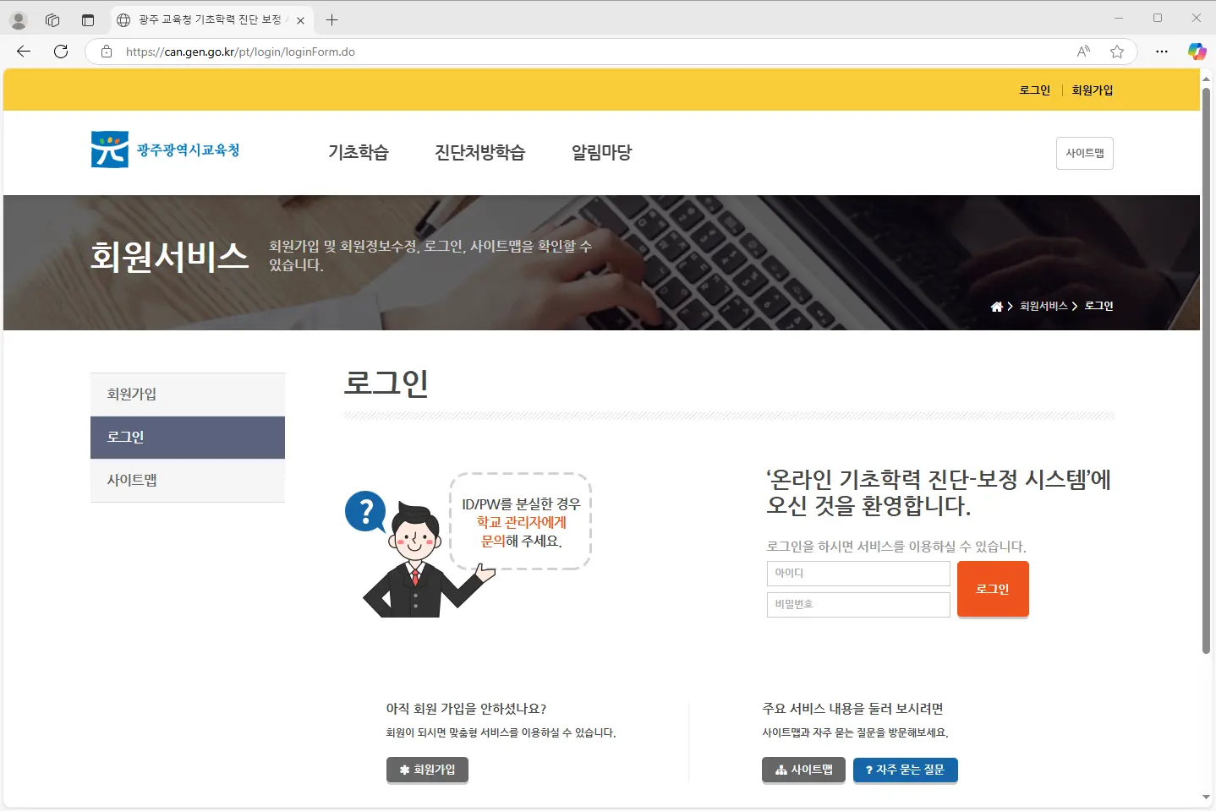Open the 기초학습 menu

359,152
